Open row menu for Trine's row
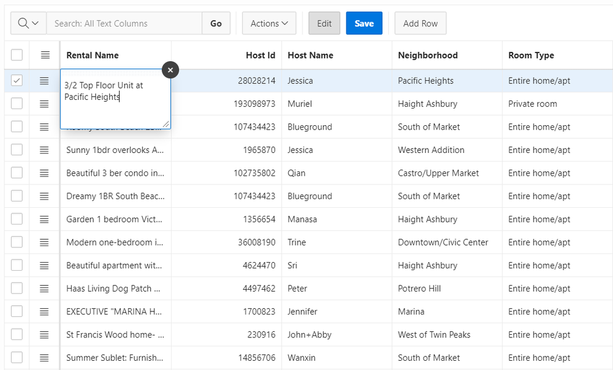The image size is (613, 370). tap(44, 242)
